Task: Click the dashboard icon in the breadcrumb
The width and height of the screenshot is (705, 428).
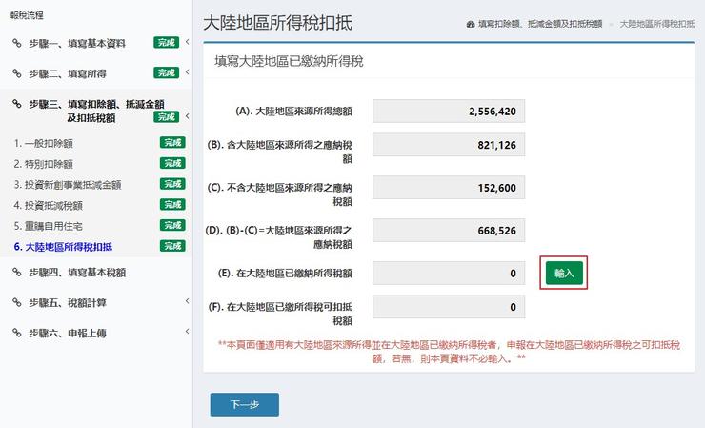Action: [471, 22]
